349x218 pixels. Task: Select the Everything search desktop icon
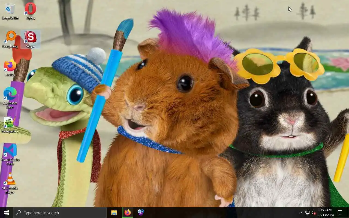10,40
